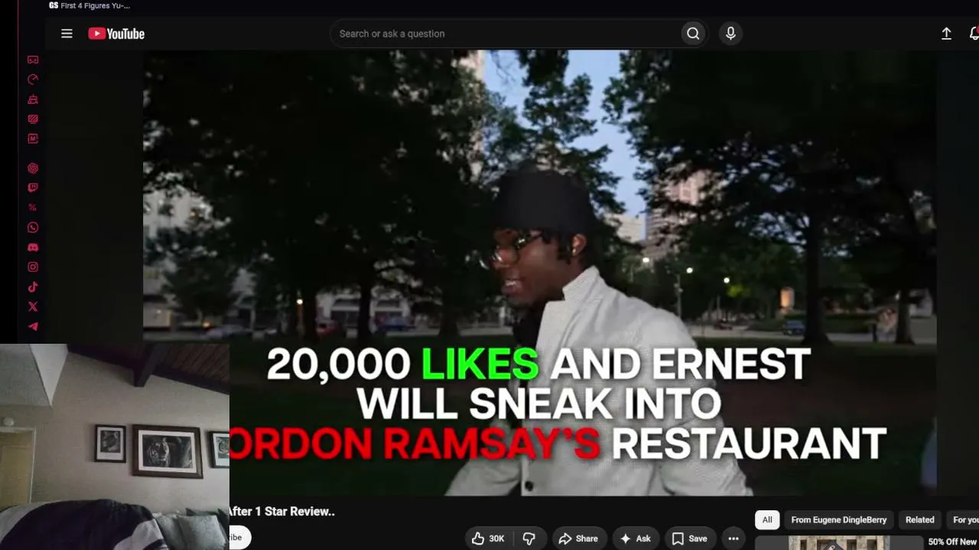
Task: Dislike the video with thumbs down
Action: pos(529,539)
